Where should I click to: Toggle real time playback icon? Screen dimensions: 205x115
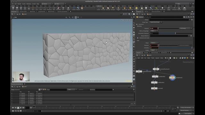[13, 111]
